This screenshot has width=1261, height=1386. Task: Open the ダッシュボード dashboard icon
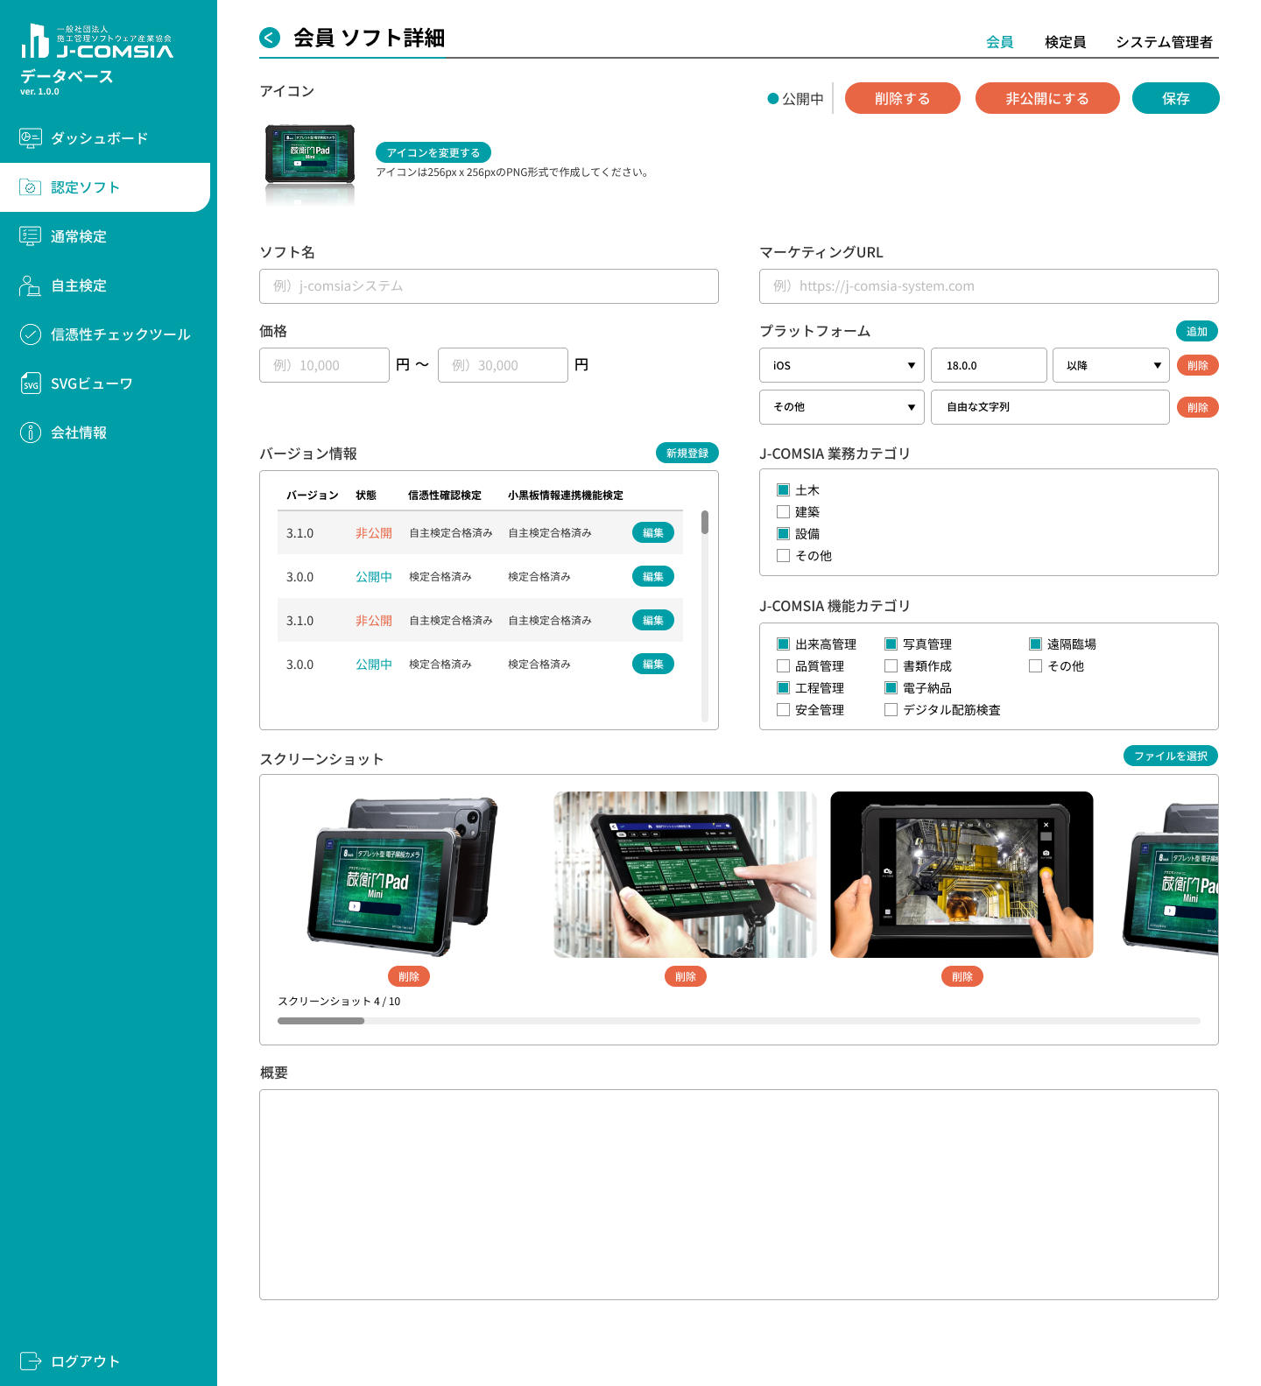click(x=31, y=138)
